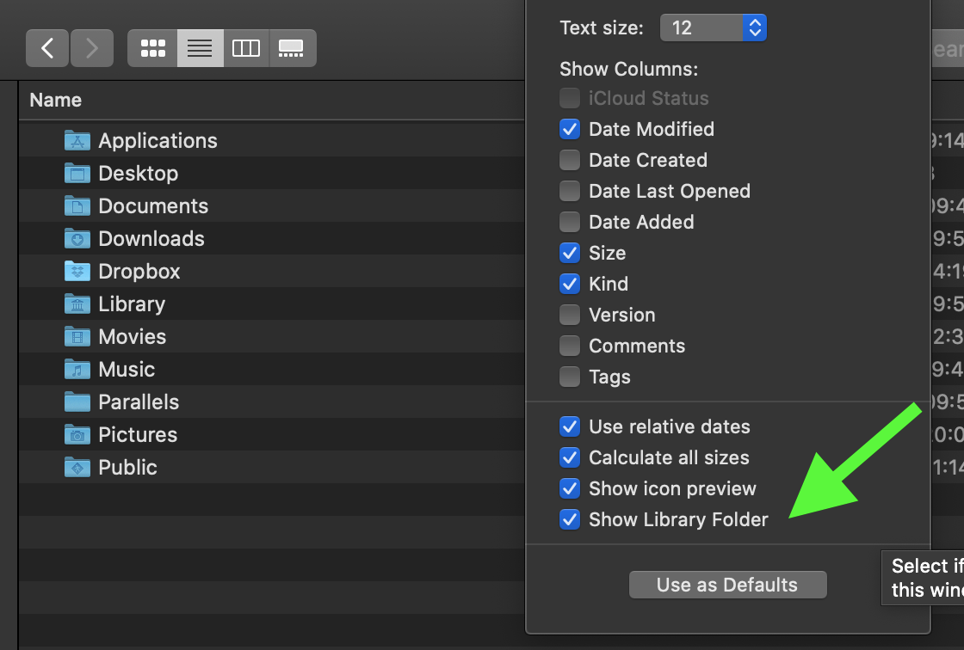
Task: Select the Public row name
Action: [x=128, y=467]
